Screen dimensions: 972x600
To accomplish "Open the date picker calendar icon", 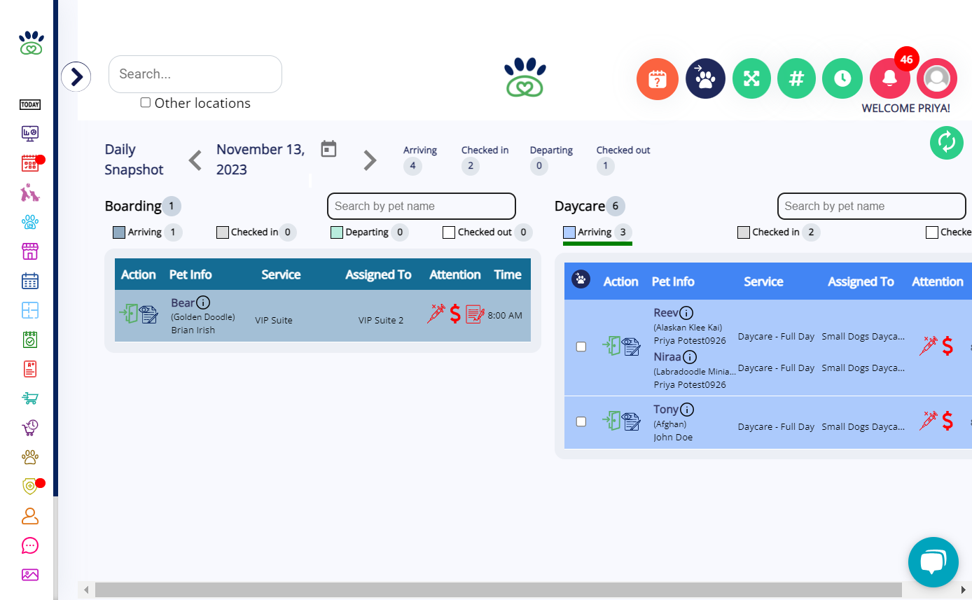I will 328,148.
